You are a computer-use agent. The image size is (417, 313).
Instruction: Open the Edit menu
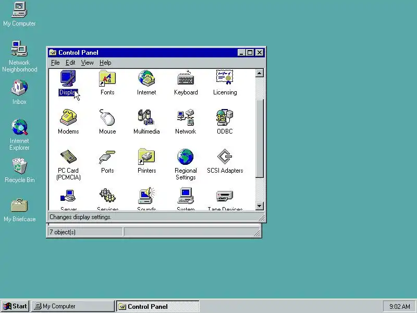click(70, 63)
